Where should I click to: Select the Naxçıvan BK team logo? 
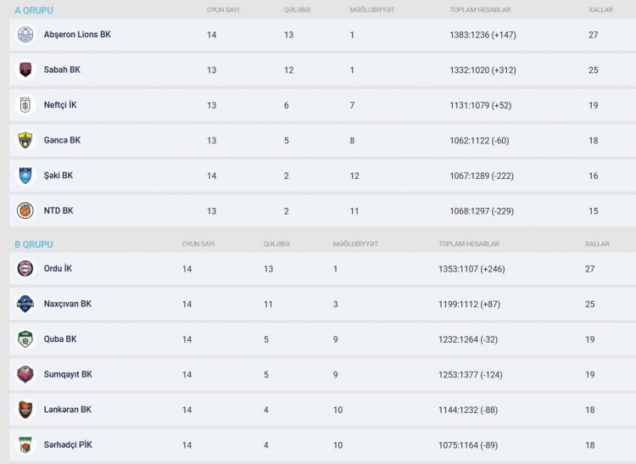[25, 304]
